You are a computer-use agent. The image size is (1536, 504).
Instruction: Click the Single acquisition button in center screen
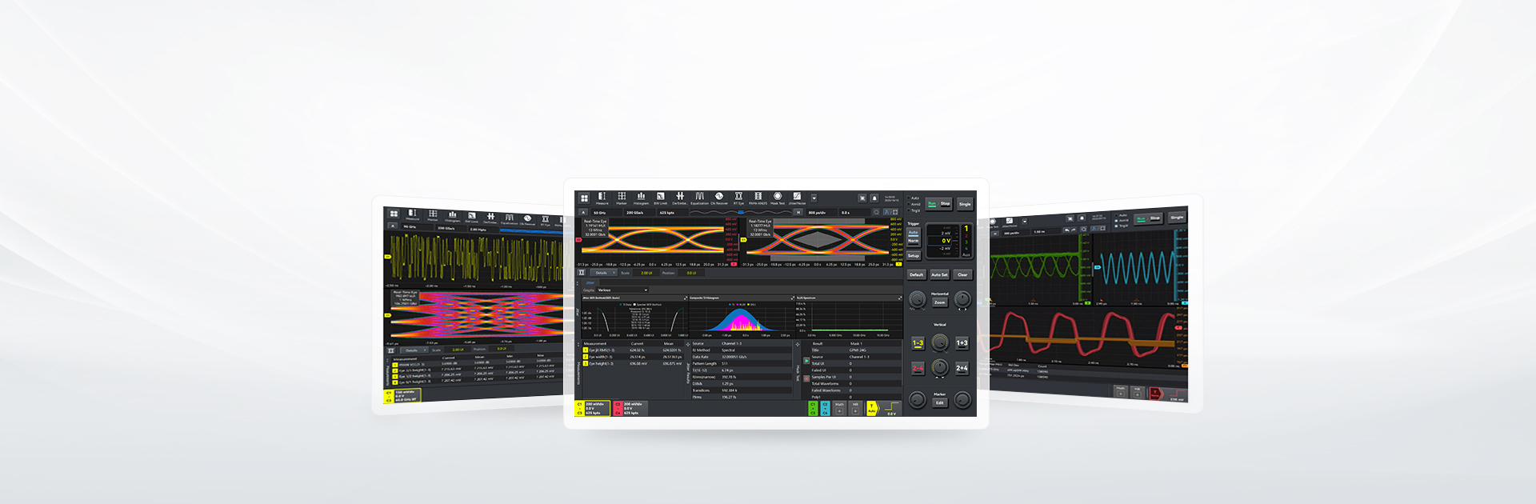[x=965, y=204]
